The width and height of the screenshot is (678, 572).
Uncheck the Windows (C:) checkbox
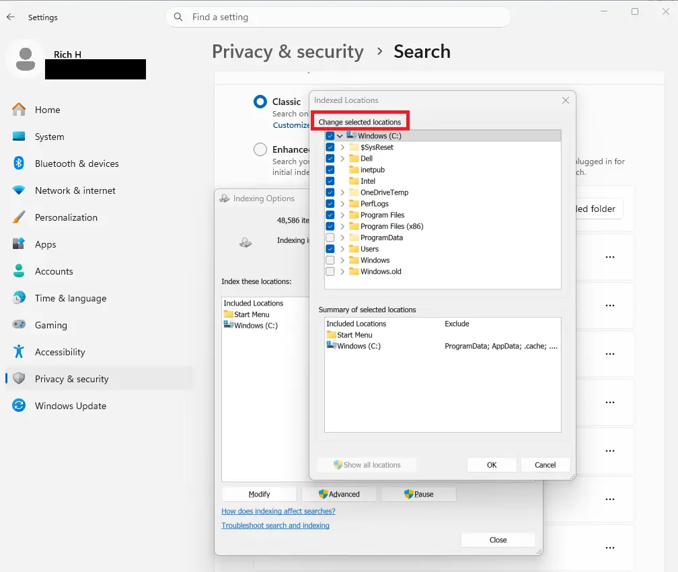[x=330, y=136]
